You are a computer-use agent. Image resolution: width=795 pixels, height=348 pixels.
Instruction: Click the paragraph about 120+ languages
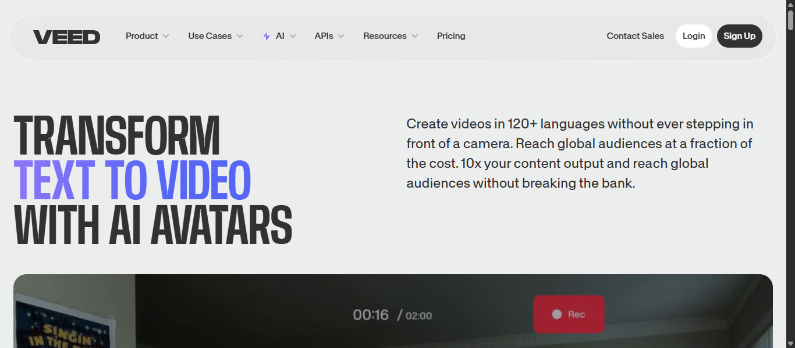[x=580, y=153]
